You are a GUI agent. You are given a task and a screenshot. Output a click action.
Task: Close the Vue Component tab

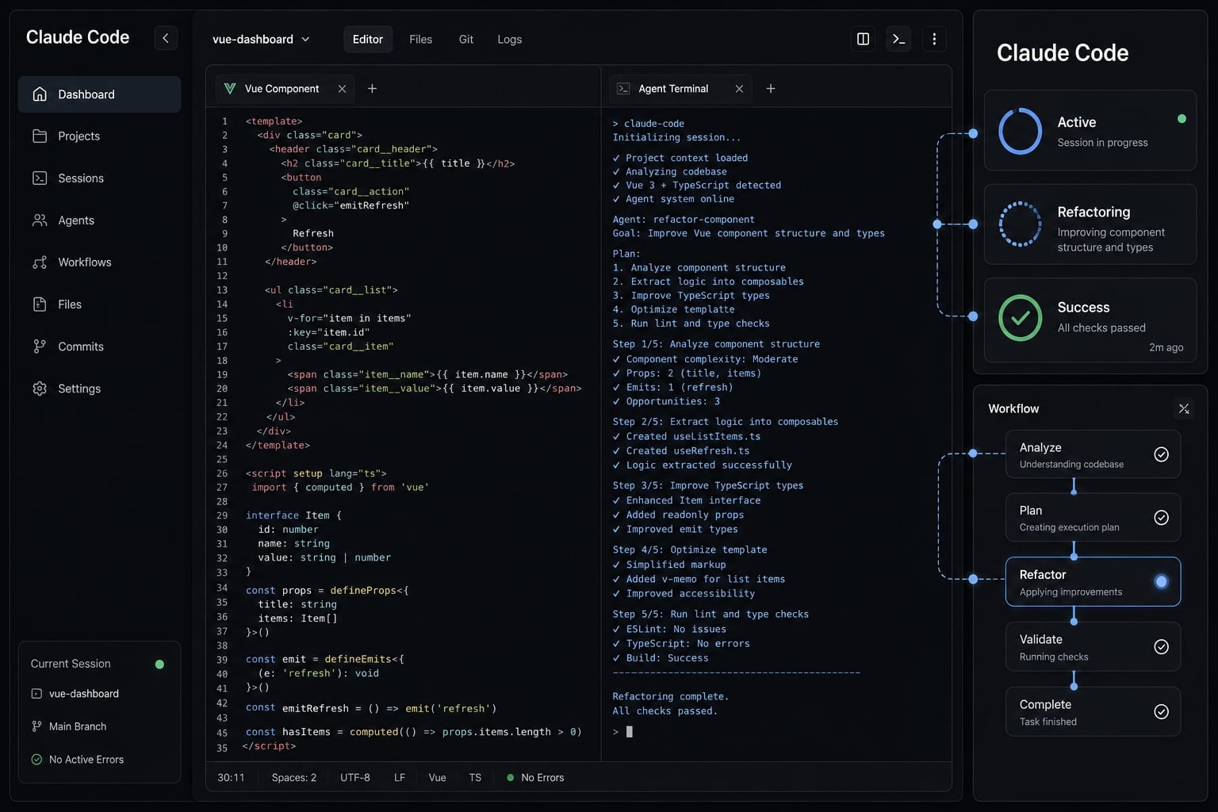(x=342, y=89)
